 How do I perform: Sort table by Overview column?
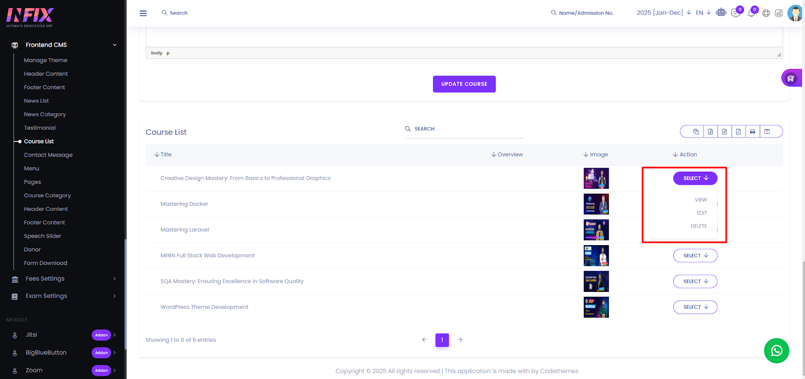pos(507,155)
